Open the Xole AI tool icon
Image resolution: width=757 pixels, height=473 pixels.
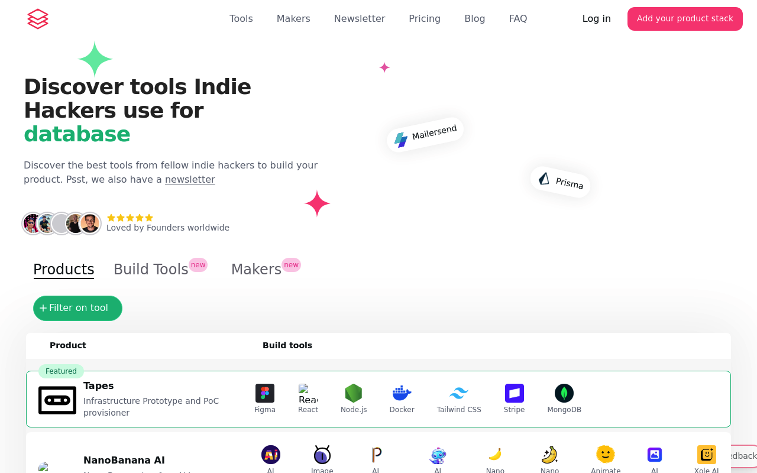pyautogui.click(x=707, y=455)
